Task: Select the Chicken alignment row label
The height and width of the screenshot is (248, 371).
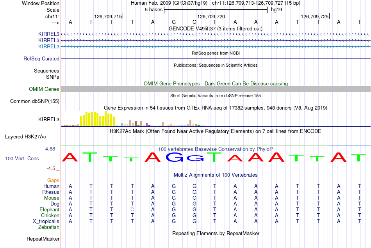Action: (x=50, y=215)
